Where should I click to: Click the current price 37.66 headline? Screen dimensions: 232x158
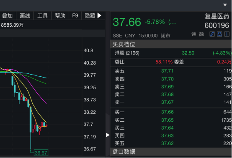point(127,22)
